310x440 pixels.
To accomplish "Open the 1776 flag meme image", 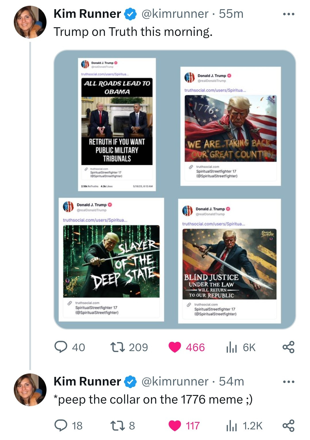I will 230,128.
